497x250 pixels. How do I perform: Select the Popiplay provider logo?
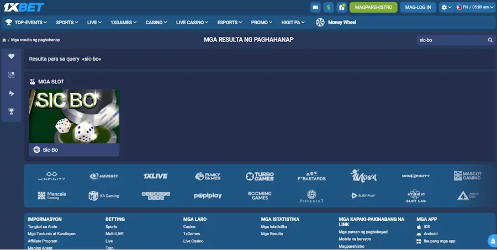point(208,196)
